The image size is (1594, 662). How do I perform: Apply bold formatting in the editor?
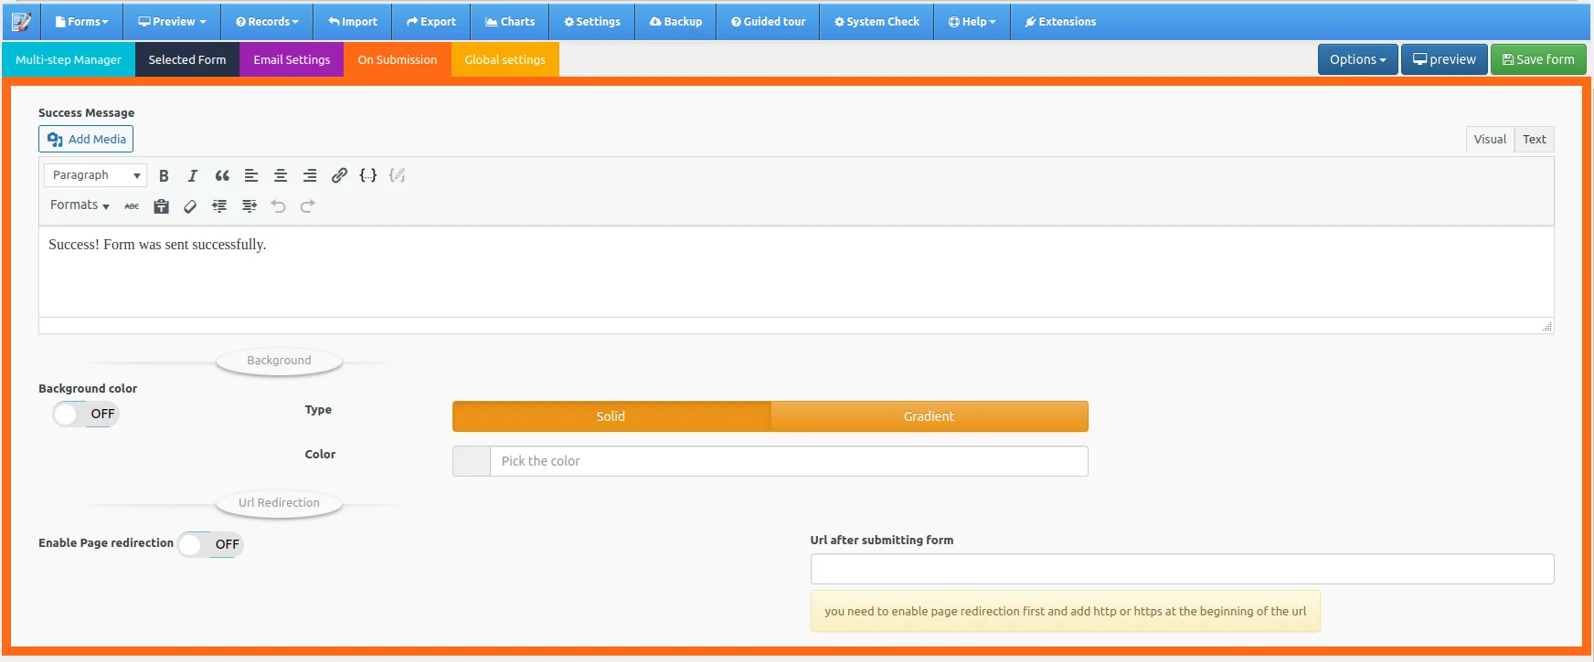coord(164,175)
